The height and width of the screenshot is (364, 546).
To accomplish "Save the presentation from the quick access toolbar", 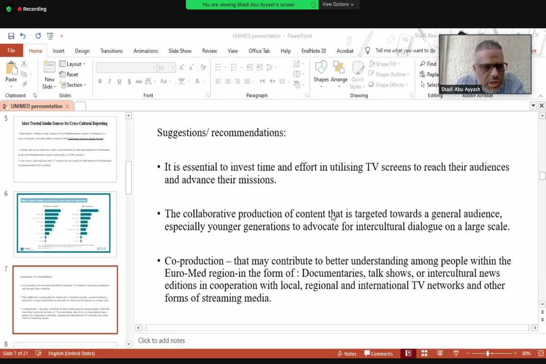I will click(11, 35).
